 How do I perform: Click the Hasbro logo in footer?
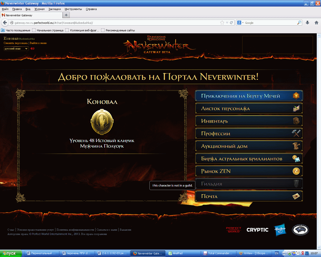click(x=280, y=230)
